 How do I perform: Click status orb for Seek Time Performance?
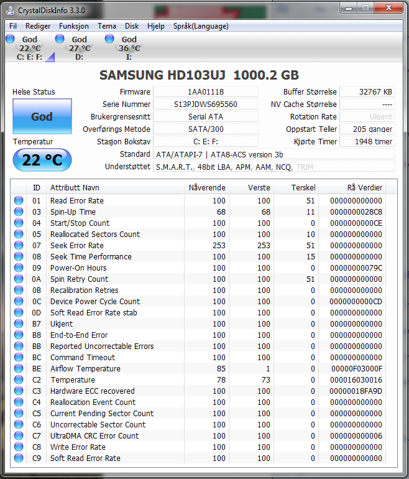coord(19,256)
